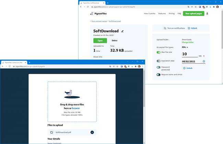Click the Change folder link

(188, 42)
